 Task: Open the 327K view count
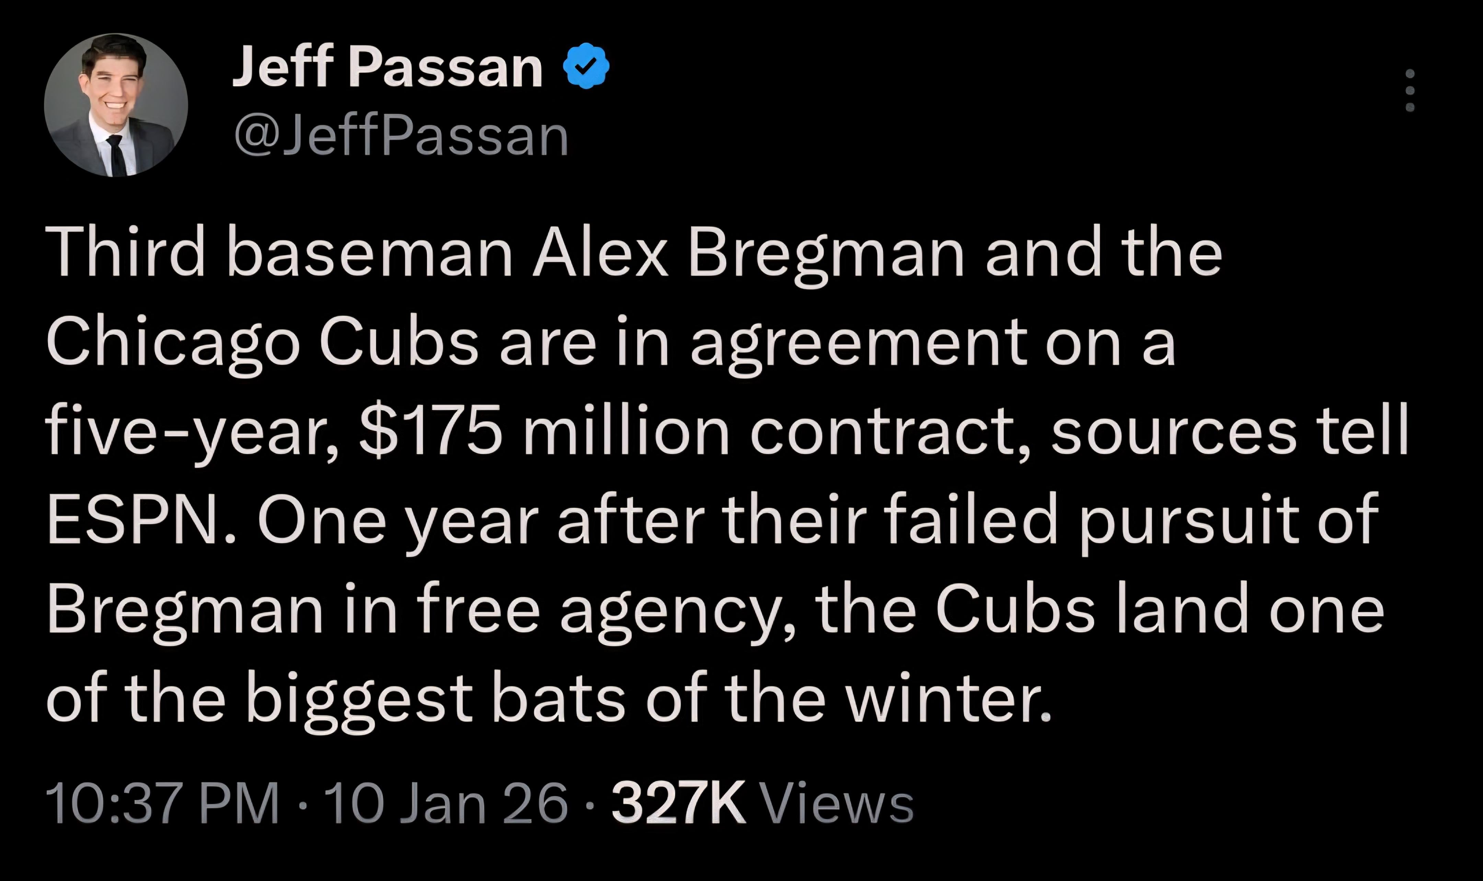[678, 804]
